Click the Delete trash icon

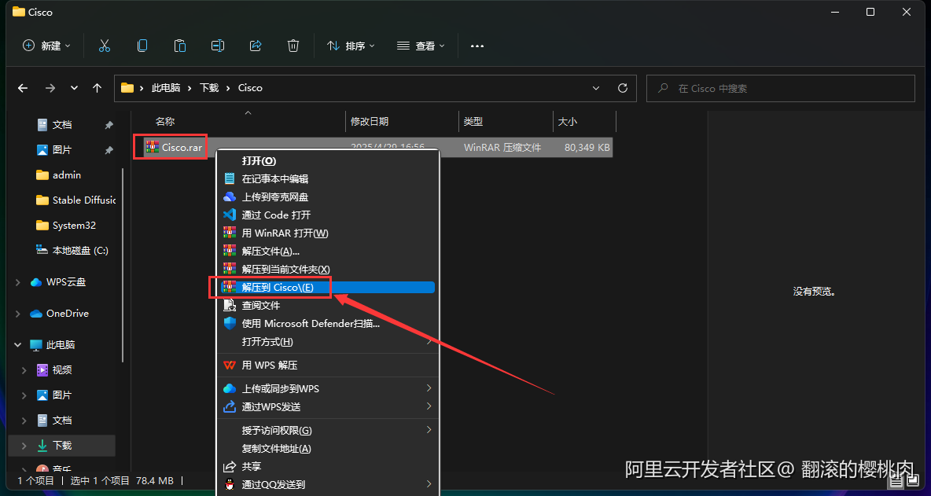pos(293,46)
